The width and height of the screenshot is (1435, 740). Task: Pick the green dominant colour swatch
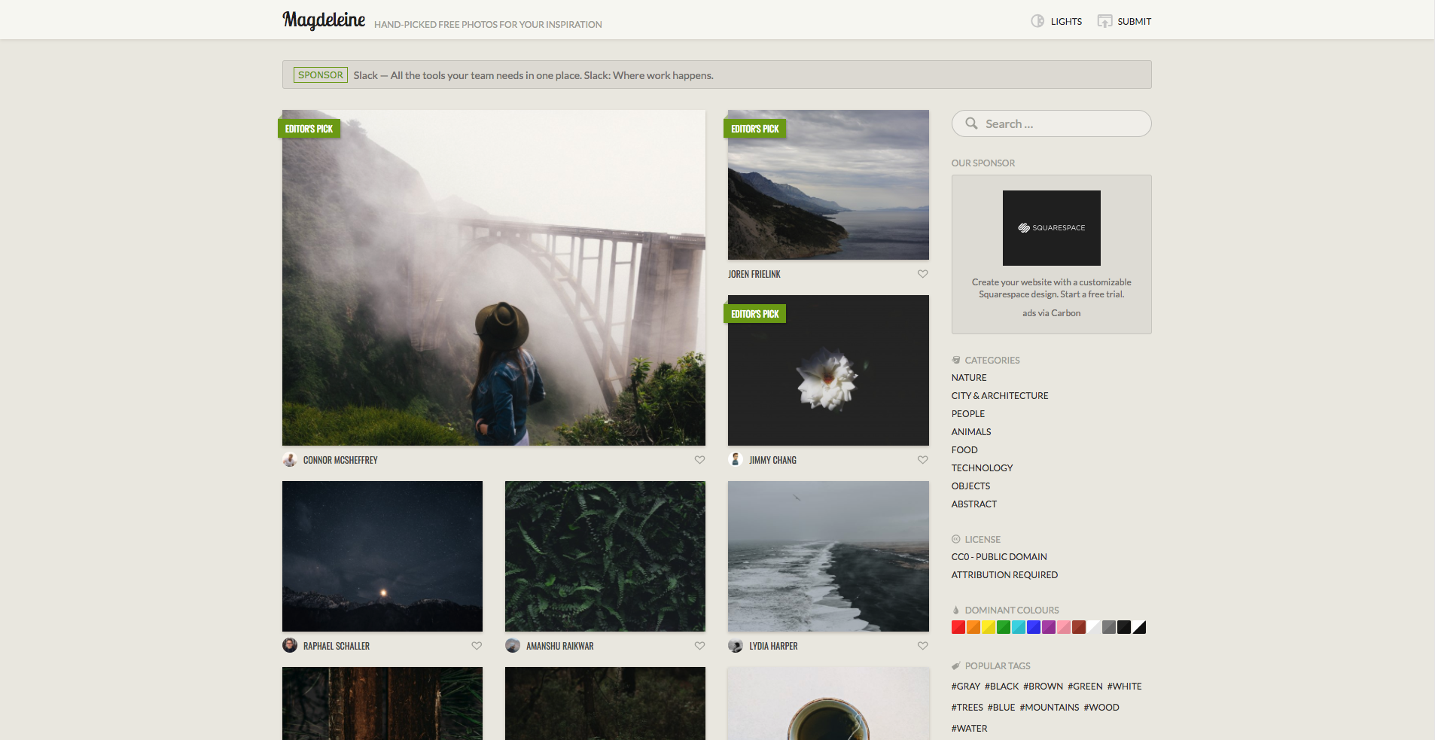pyautogui.click(x=1004, y=627)
